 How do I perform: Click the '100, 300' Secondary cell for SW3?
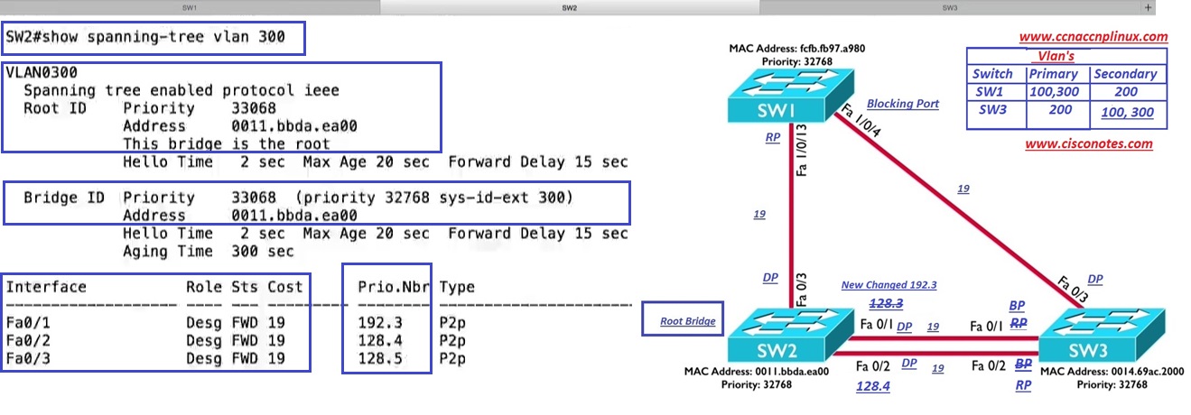pyautogui.click(x=1128, y=113)
